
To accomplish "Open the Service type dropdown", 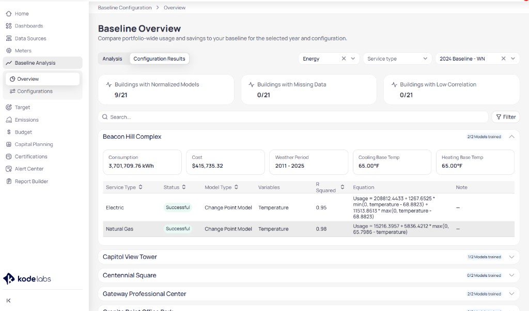I will 397,59.
